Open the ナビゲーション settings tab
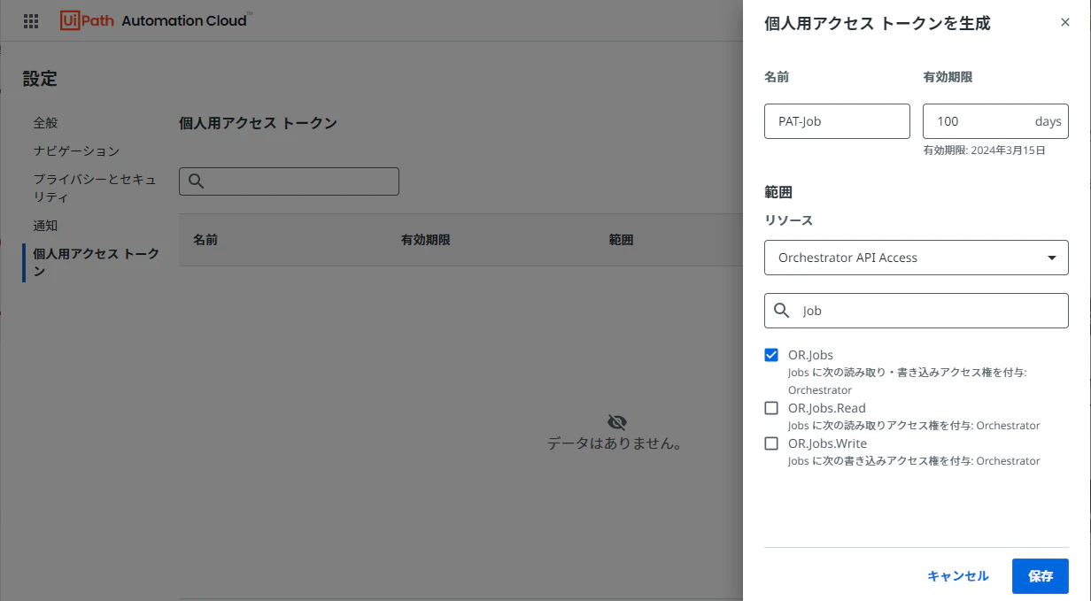Image resolution: width=1091 pixels, height=601 pixels. [76, 151]
